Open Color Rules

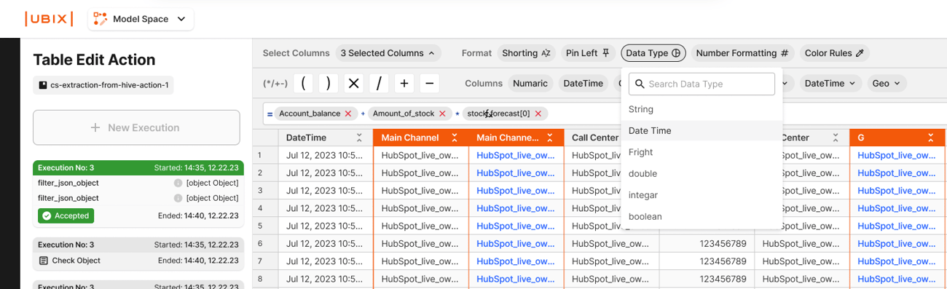pos(834,53)
